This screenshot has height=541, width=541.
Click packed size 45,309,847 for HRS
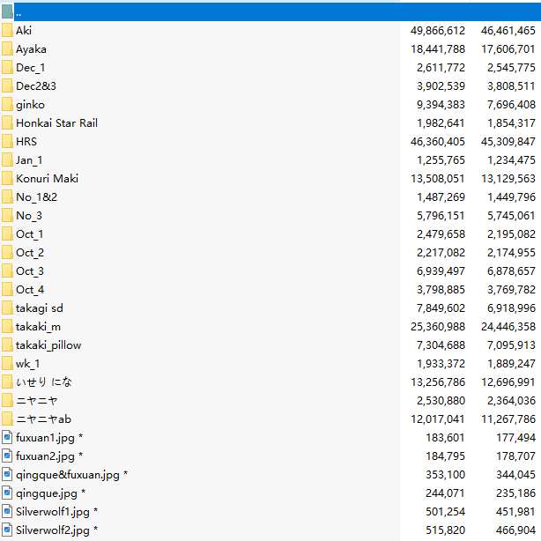(x=508, y=142)
